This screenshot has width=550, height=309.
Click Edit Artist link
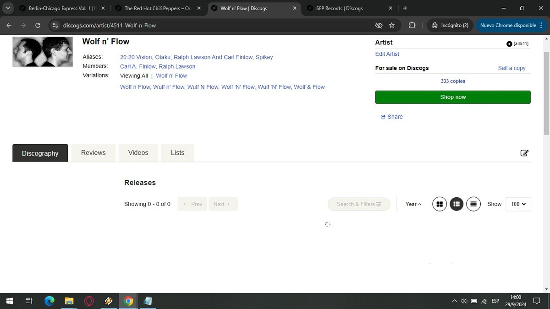pyautogui.click(x=387, y=54)
